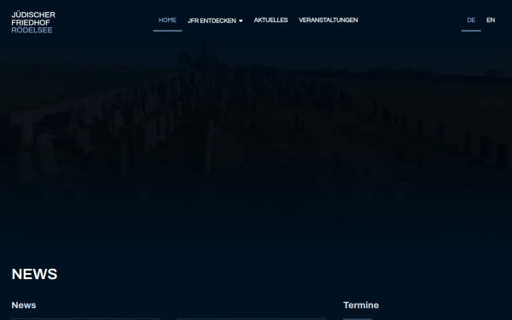This screenshot has width=512, height=320.
Task: Select the News subsection heading
Action: (x=24, y=305)
